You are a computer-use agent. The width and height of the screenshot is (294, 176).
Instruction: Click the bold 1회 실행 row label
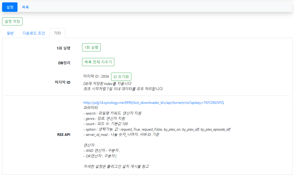click(x=63, y=48)
